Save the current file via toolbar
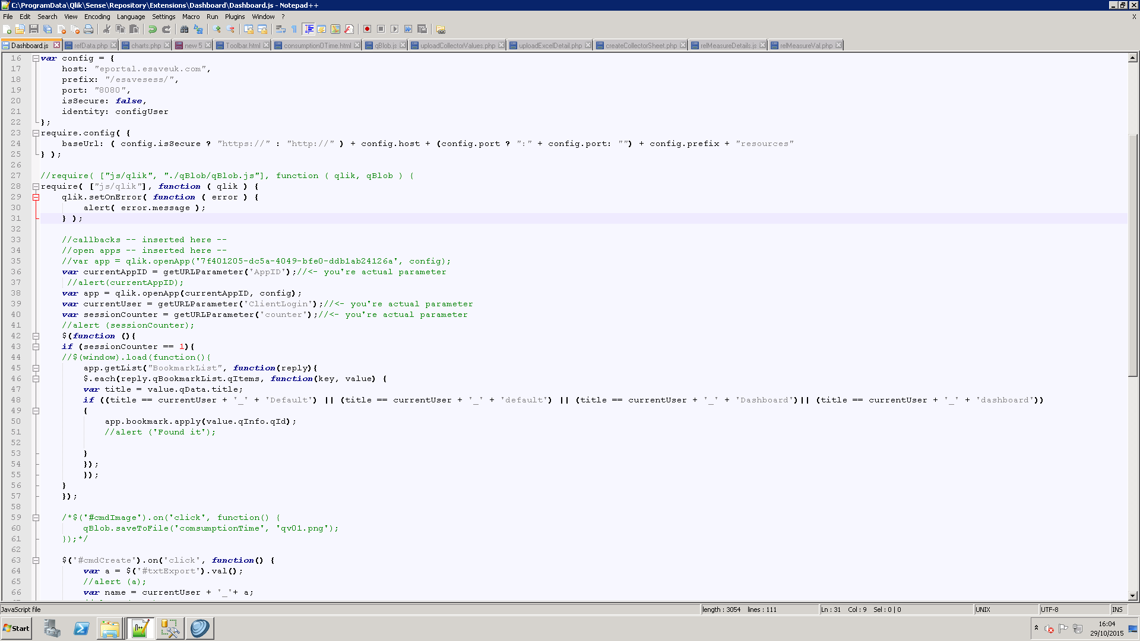 point(34,29)
